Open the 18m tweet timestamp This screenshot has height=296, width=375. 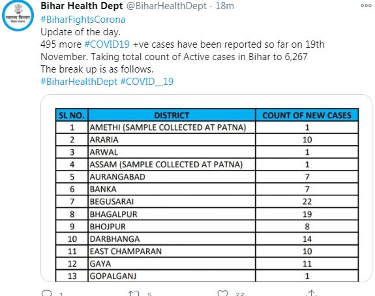225,6
